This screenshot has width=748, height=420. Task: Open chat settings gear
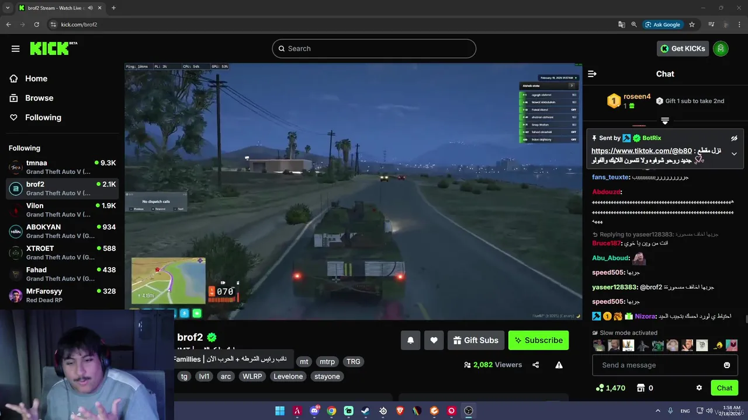[x=699, y=388]
